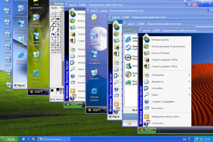Screen dimensions: 213x142
Task: Pick the Fill bucket tool in Paint
Action: [x=58, y=19]
